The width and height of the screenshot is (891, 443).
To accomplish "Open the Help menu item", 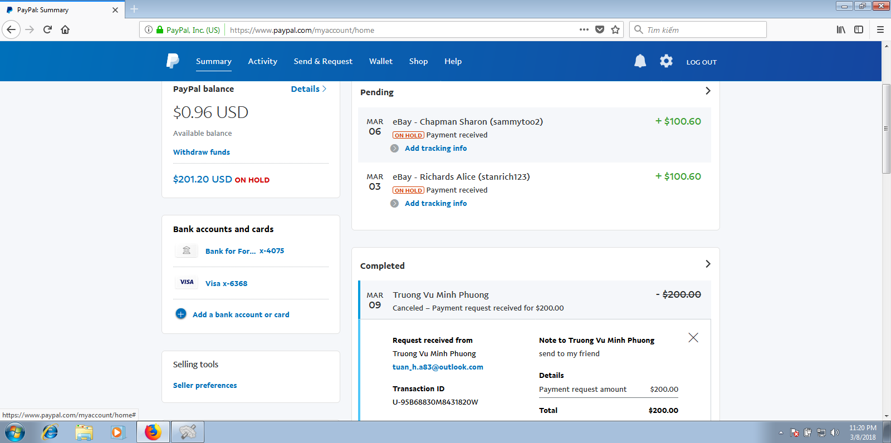I will [x=453, y=61].
